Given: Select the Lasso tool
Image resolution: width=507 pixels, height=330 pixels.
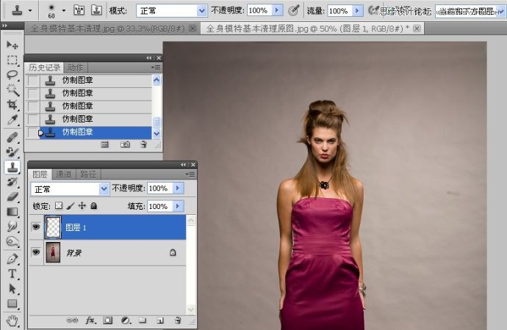Looking at the screenshot, I should point(12,75).
